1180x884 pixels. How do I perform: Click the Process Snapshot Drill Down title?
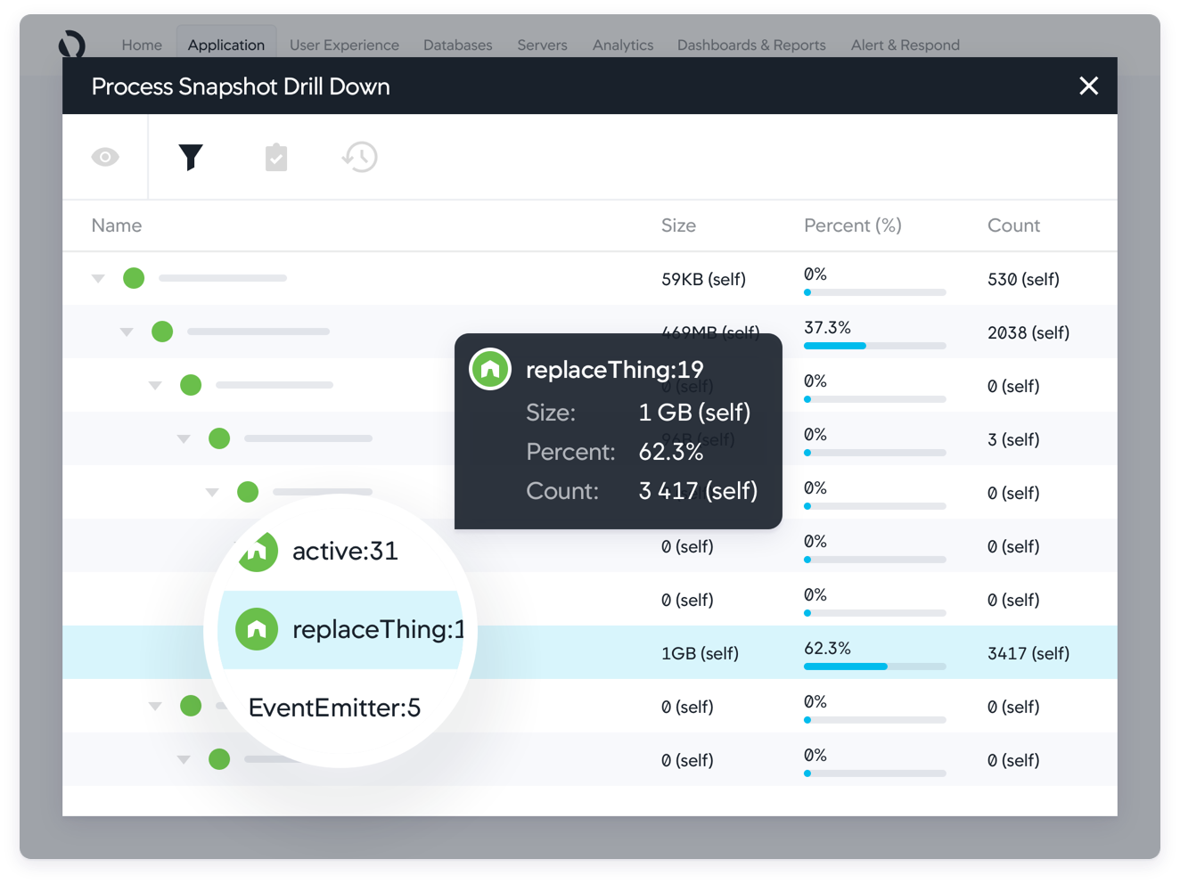(x=241, y=86)
